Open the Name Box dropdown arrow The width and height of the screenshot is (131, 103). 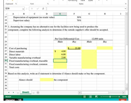pyautogui.click(x=23, y=9)
